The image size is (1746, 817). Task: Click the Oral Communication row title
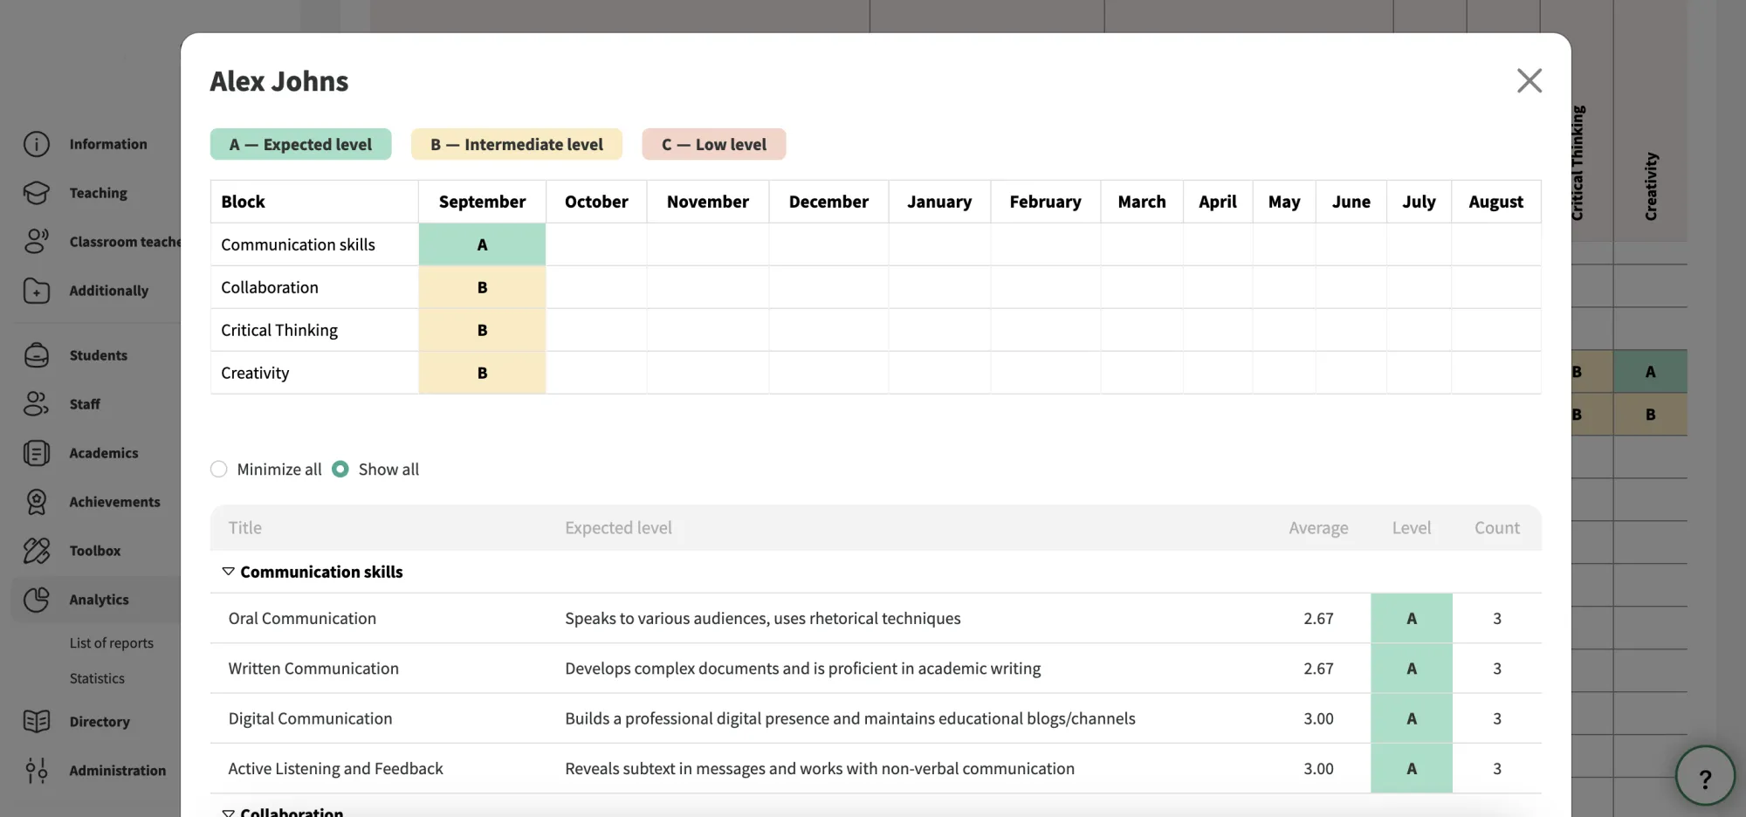[302, 619]
